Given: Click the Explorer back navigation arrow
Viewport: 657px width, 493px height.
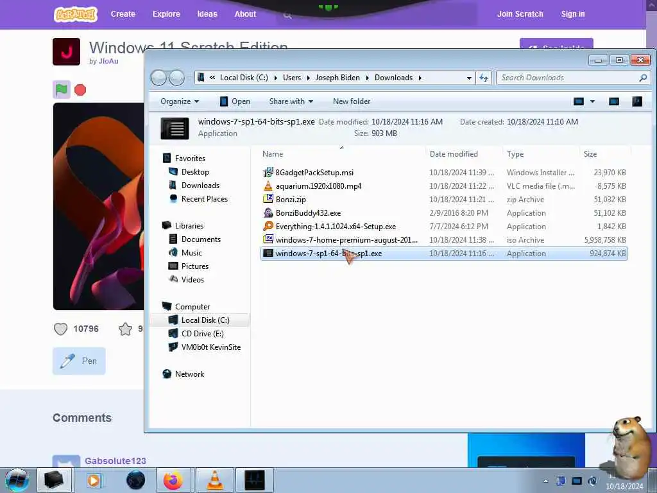Looking at the screenshot, I should [x=158, y=78].
